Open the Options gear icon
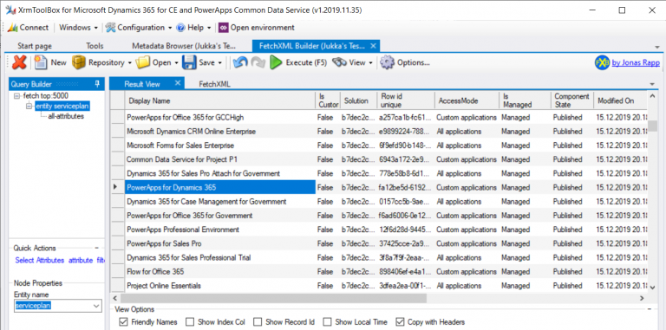Screen dimensions: 666x330 387,62
